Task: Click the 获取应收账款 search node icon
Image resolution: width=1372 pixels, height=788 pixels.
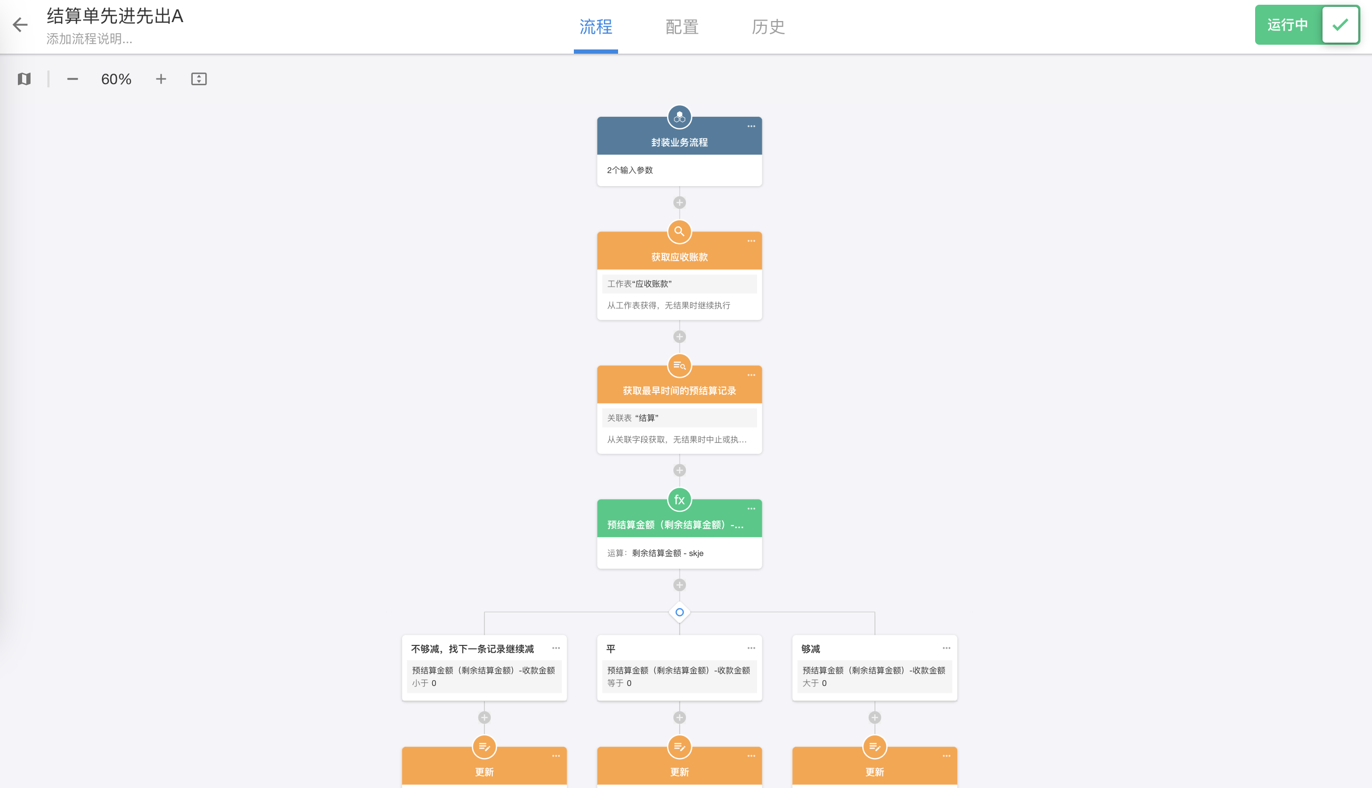Action: click(679, 231)
